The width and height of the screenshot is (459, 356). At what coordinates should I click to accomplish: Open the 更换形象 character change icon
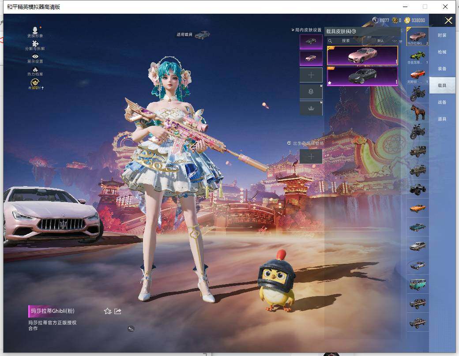tap(35, 30)
